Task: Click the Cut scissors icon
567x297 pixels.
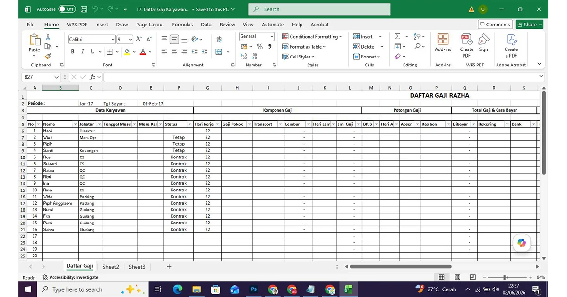Action: tap(48, 37)
